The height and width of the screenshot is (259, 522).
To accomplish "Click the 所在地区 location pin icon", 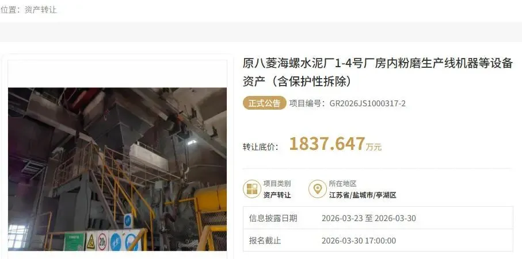I will 317,189.
